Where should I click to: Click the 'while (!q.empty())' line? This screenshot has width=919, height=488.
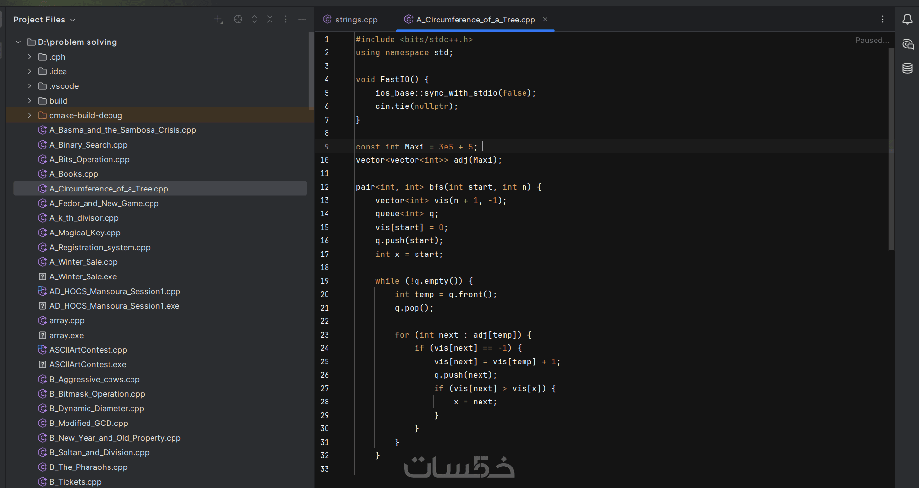[424, 281]
